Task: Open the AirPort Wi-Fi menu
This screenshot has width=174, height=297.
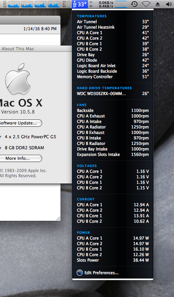Action: pyautogui.click(x=146, y=4)
